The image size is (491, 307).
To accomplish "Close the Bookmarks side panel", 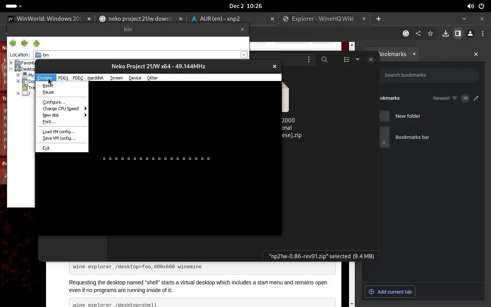I will click(476, 54).
